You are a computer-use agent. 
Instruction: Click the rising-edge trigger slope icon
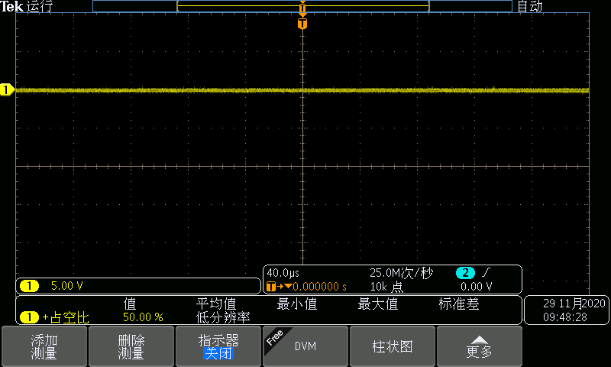tap(486, 273)
